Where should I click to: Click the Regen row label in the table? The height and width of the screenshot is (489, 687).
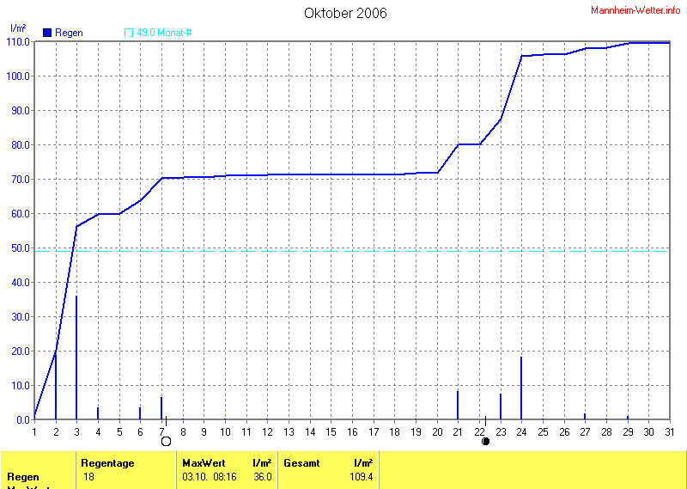tap(23, 477)
